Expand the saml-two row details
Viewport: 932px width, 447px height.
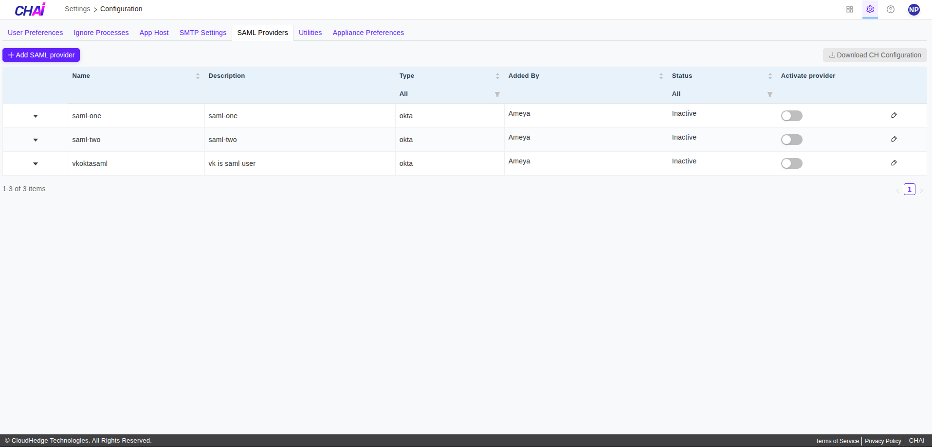pos(36,140)
